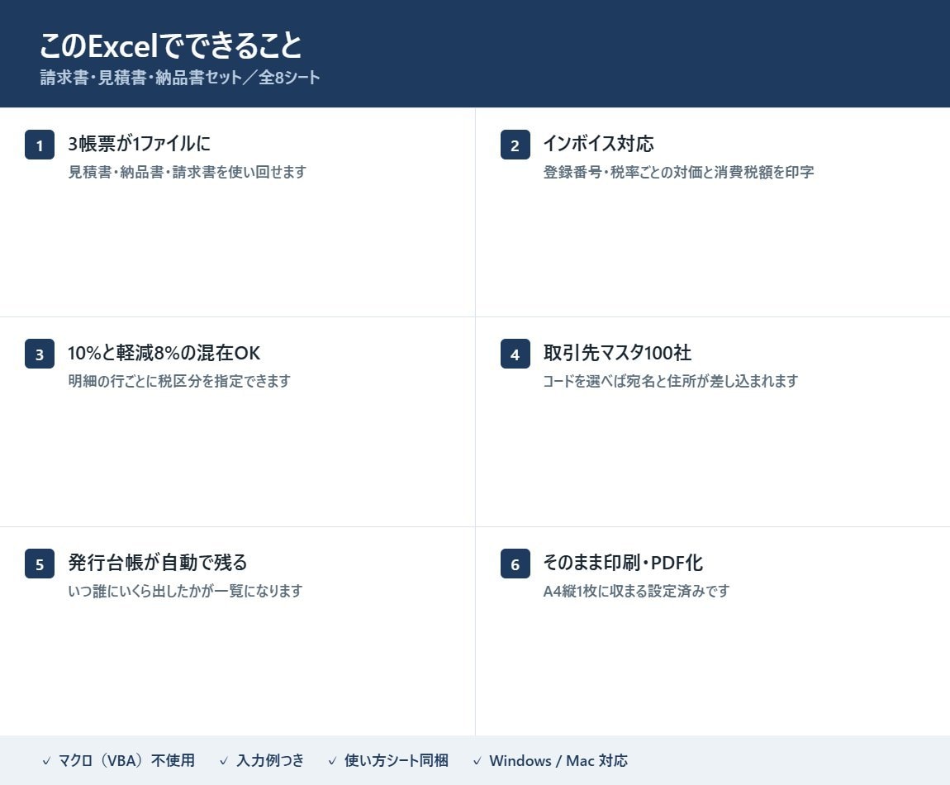
Task: Select heading 10%と軽減8%の混在OK
Action: pos(164,353)
